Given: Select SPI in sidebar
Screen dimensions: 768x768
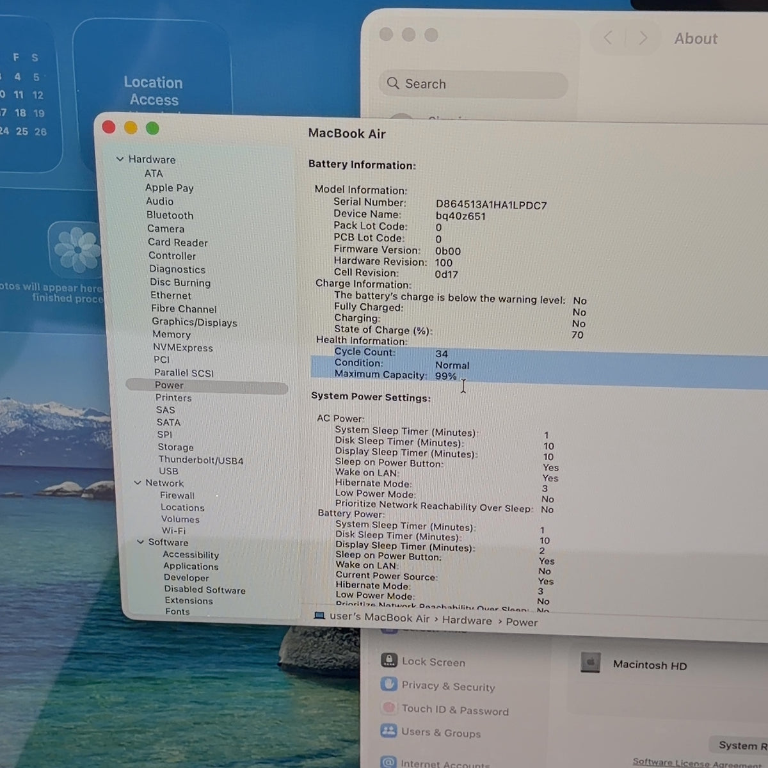Looking at the screenshot, I should tap(164, 435).
